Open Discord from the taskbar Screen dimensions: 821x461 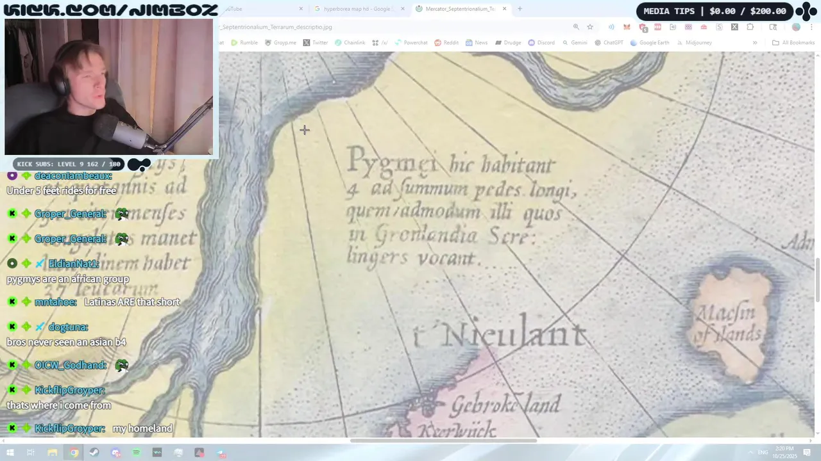115,453
